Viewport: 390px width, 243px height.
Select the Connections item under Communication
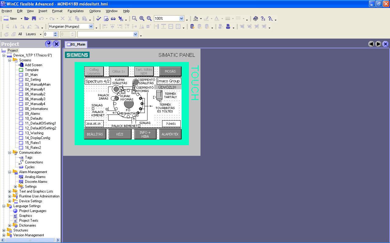click(x=34, y=162)
